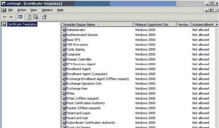
Task: Click the Back arrow toolbar icon
Action: (x=5, y=17)
